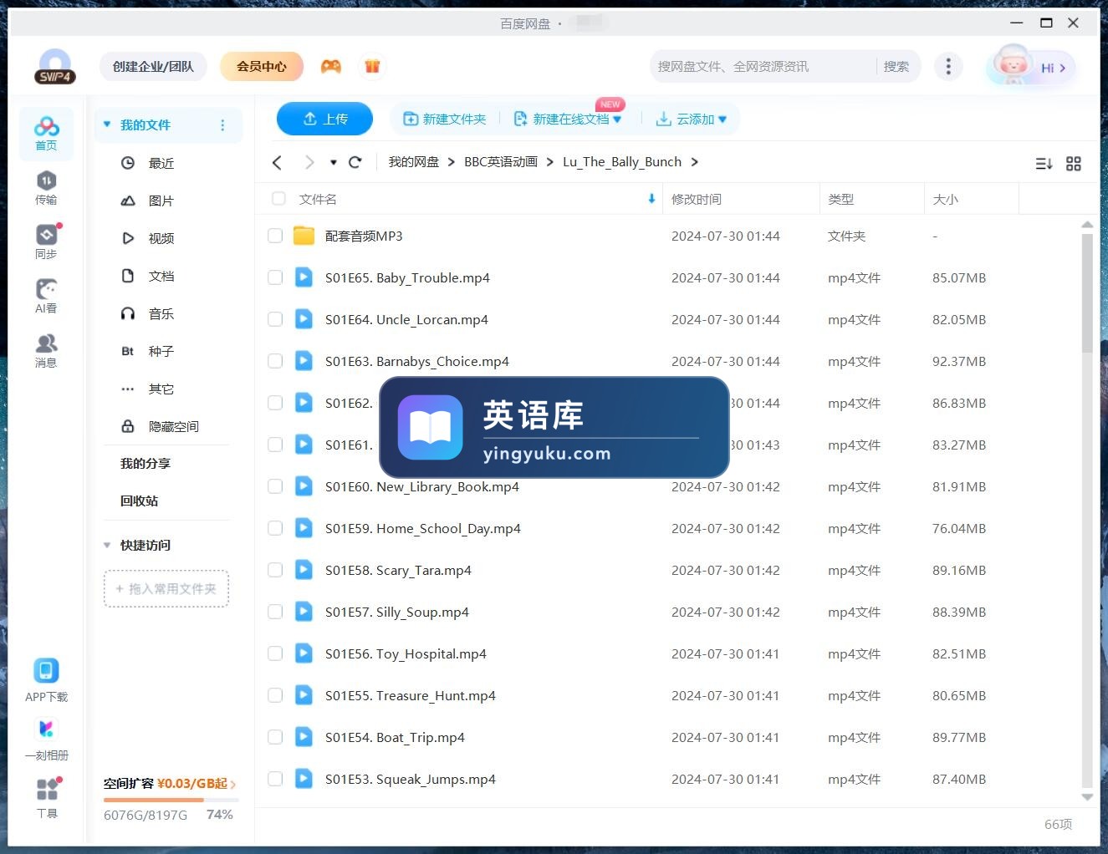This screenshot has width=1108, height=854.
Task: Check the S01E65 Baby_Trouble checkbox
Action: [275, 277]
